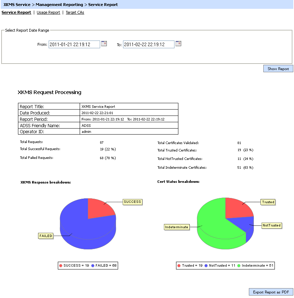
Task: Click the blue NotTrusted legend swatch
Action: tap(206, 266)
